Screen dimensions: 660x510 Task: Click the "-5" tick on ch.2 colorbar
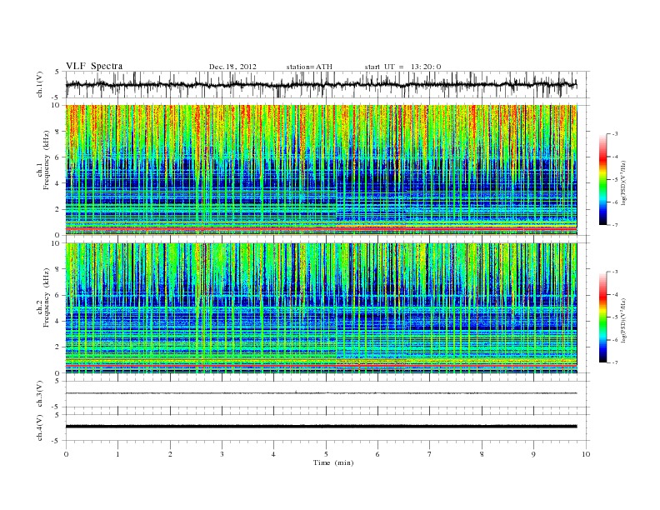pyautogui.click(x=615, y=317)
